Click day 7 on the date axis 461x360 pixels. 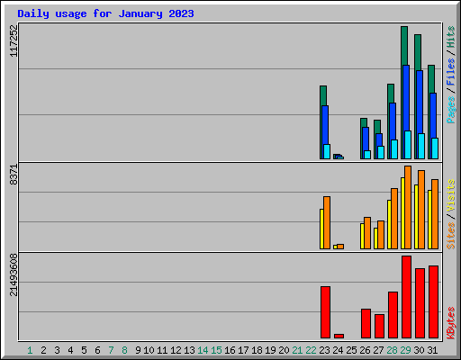point(111,350)
